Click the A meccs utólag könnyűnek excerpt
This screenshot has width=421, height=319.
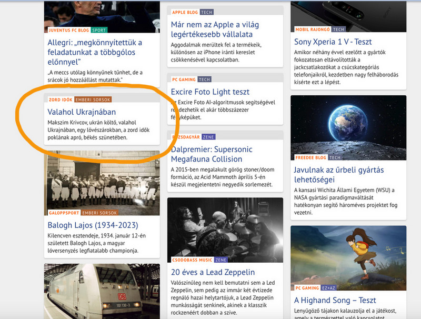coord(95,76)
